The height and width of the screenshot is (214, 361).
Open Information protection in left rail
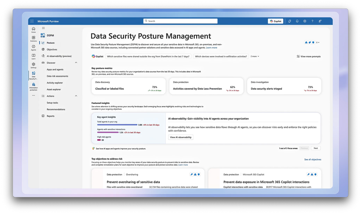pos(33,87)
